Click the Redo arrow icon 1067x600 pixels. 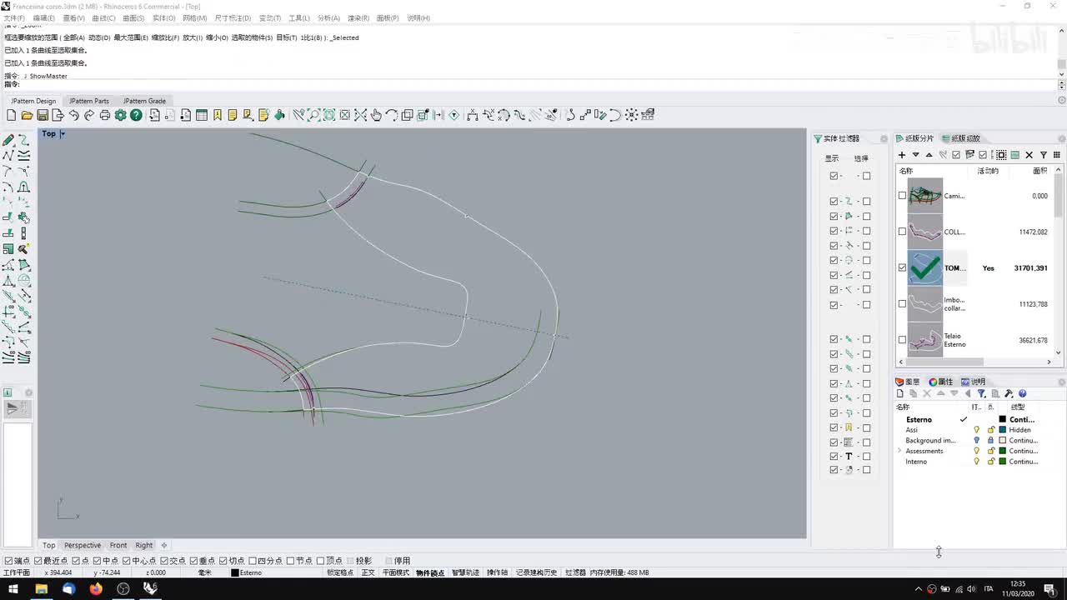(89, 115)
